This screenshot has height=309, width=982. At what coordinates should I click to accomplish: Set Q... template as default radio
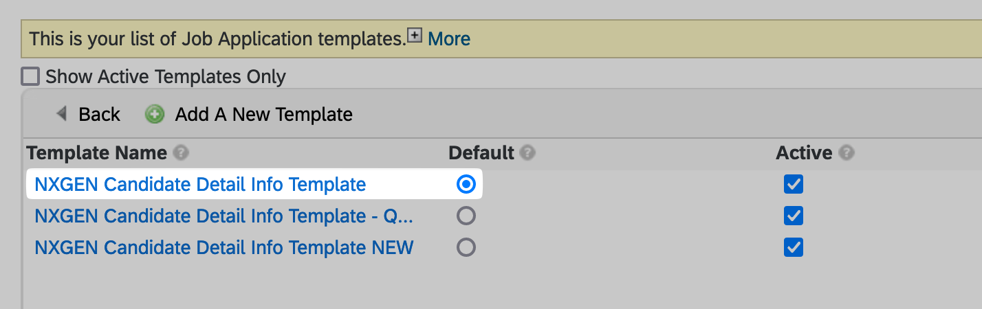[466, 216]
